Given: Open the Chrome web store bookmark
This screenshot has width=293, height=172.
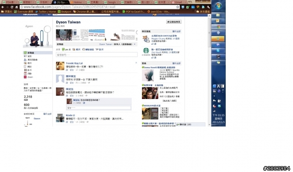Looking at the screenshot, I should point(84,11).
